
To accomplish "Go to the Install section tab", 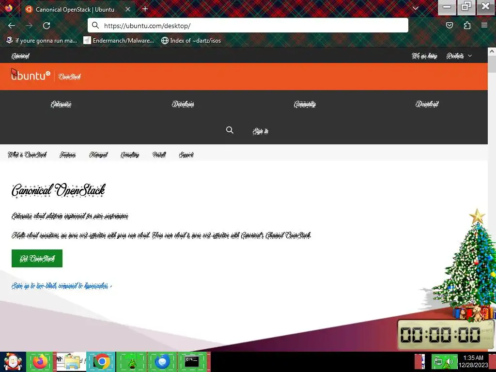I will coord(159,155).
